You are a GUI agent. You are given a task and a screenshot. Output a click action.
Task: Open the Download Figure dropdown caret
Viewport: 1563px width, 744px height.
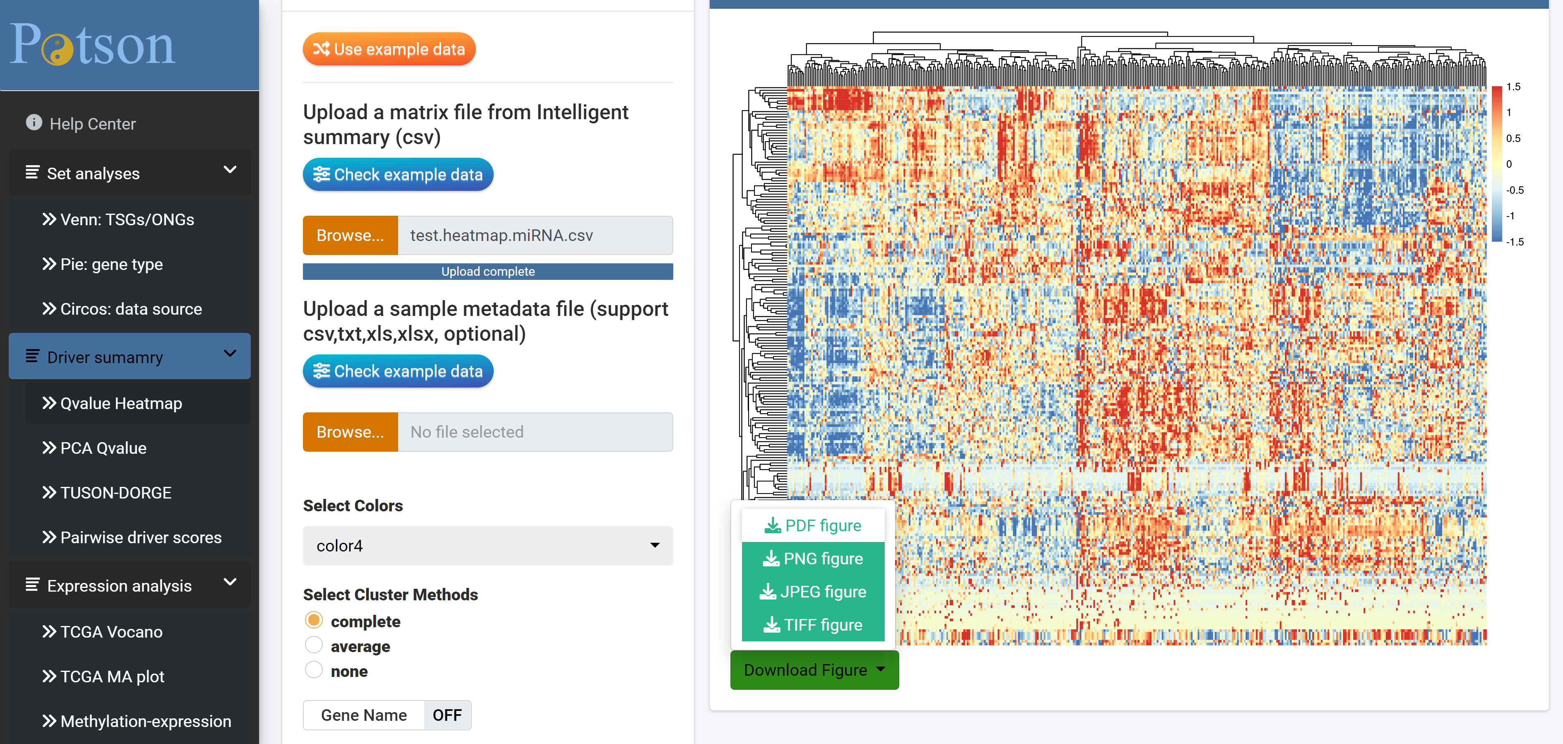(881, 669)
